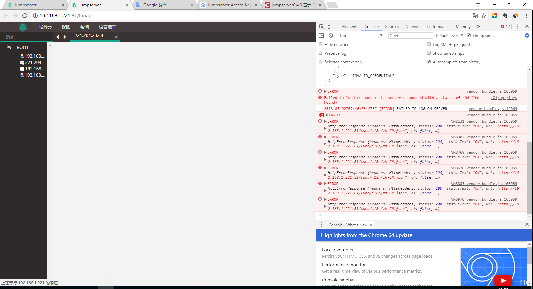Expand the VM8131 ERROR entry
The height and width of the screenshot is (289, 533).
point(325,121)
